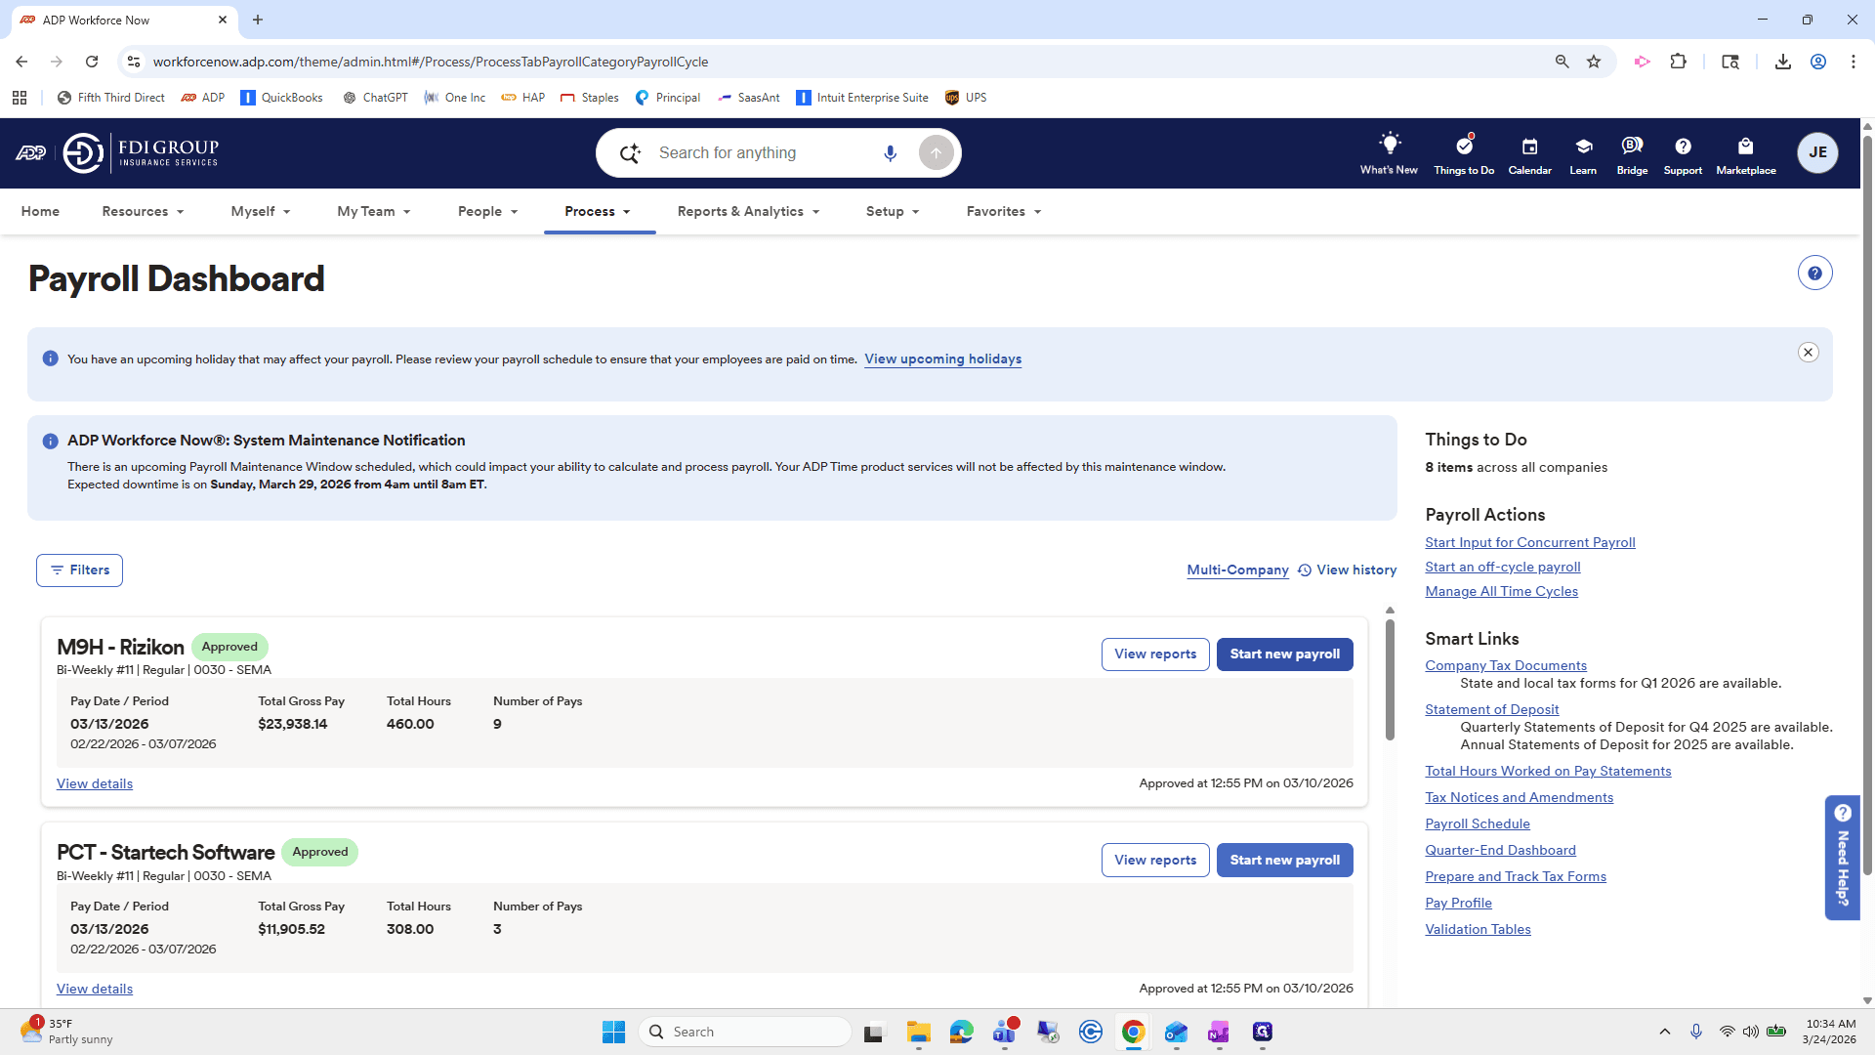
Task: Expand the Myself menu
Action: pos(260,212)
